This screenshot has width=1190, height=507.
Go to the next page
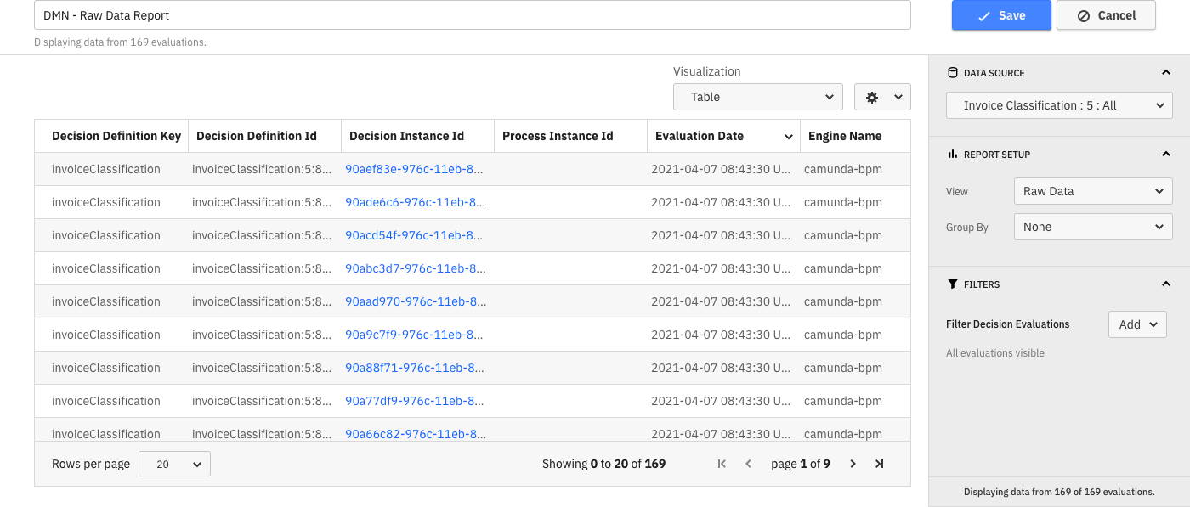pyautogui.click(x=853, y=464)
